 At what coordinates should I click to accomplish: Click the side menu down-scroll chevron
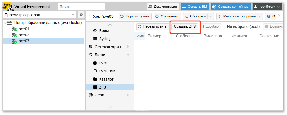[x=110, y=106]
